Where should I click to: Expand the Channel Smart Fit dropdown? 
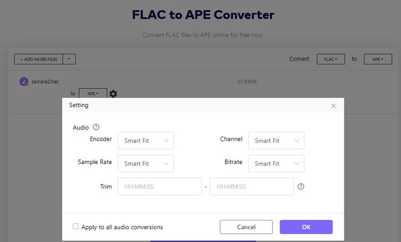click(x=276, y=141)
